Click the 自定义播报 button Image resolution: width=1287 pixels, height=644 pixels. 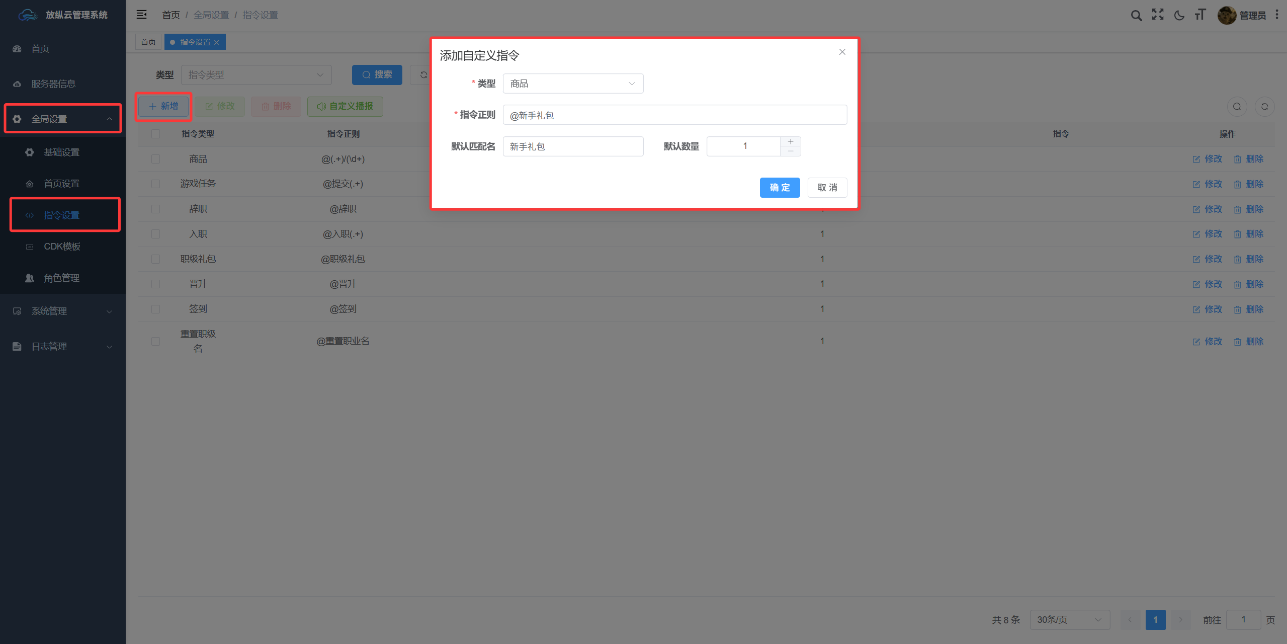345,107
